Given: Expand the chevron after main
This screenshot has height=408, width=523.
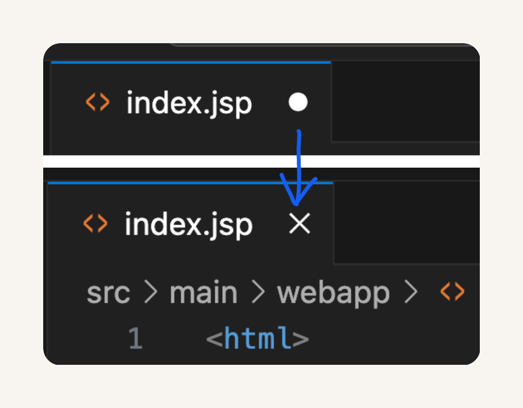Looking at the screenshot, I should pos(258,292).
